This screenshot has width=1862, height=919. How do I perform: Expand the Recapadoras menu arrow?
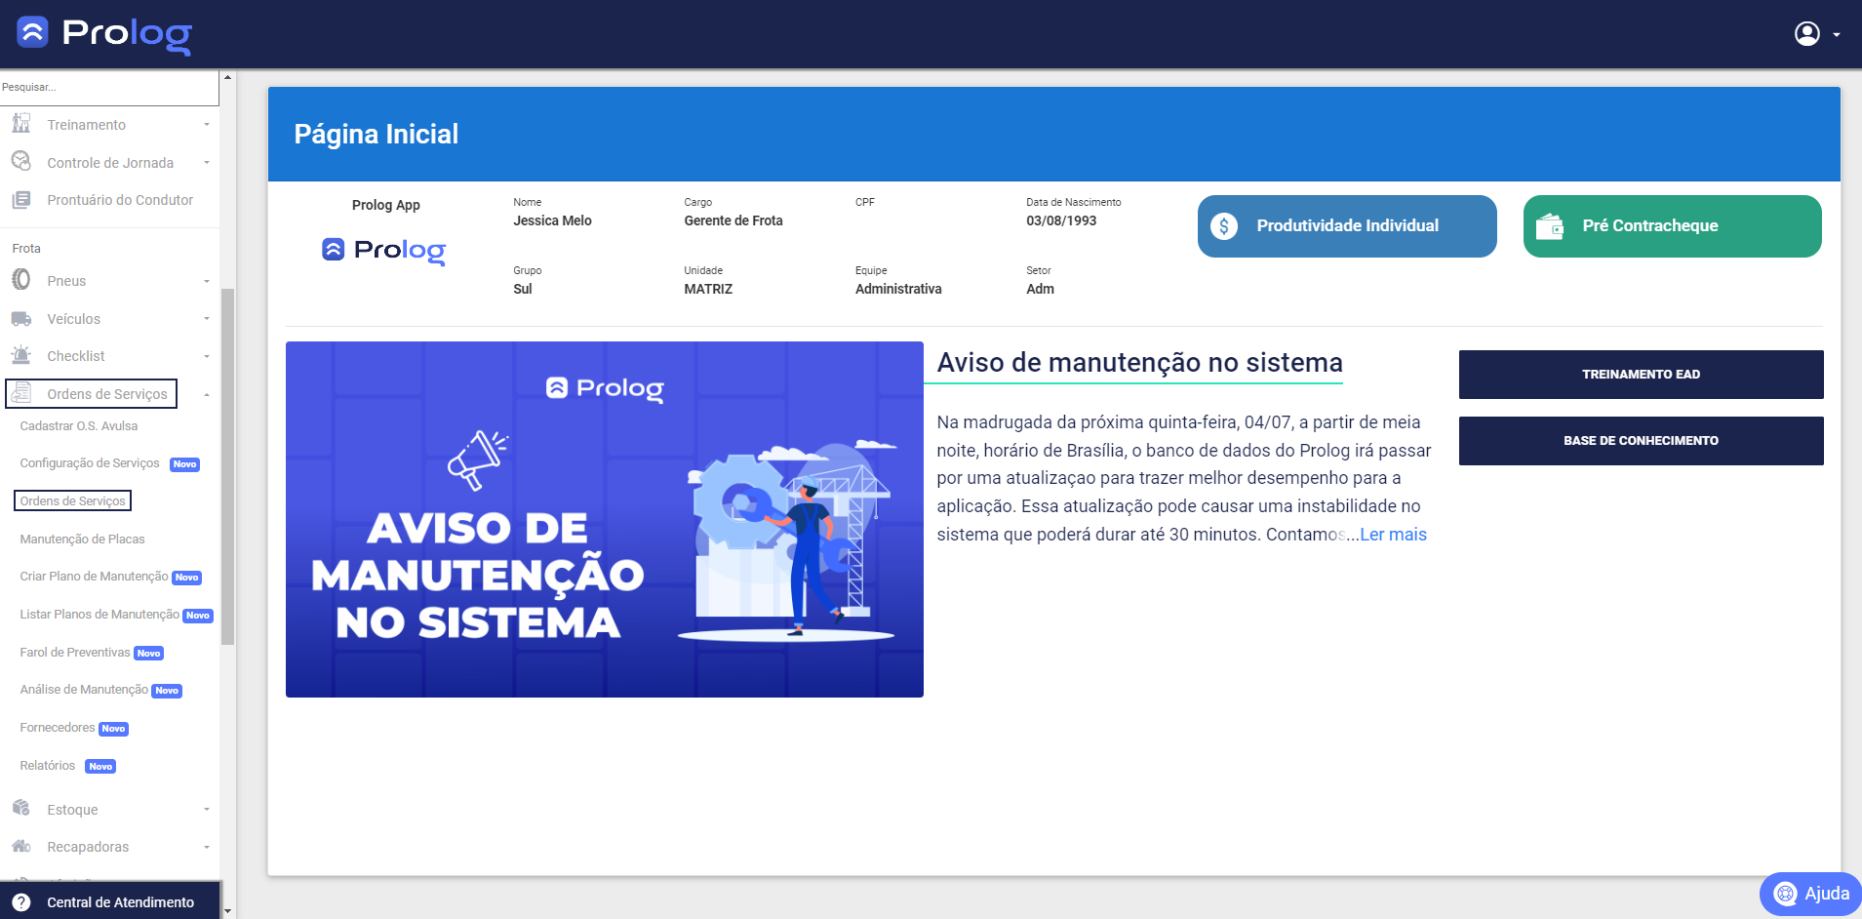(x=207, y=847)
